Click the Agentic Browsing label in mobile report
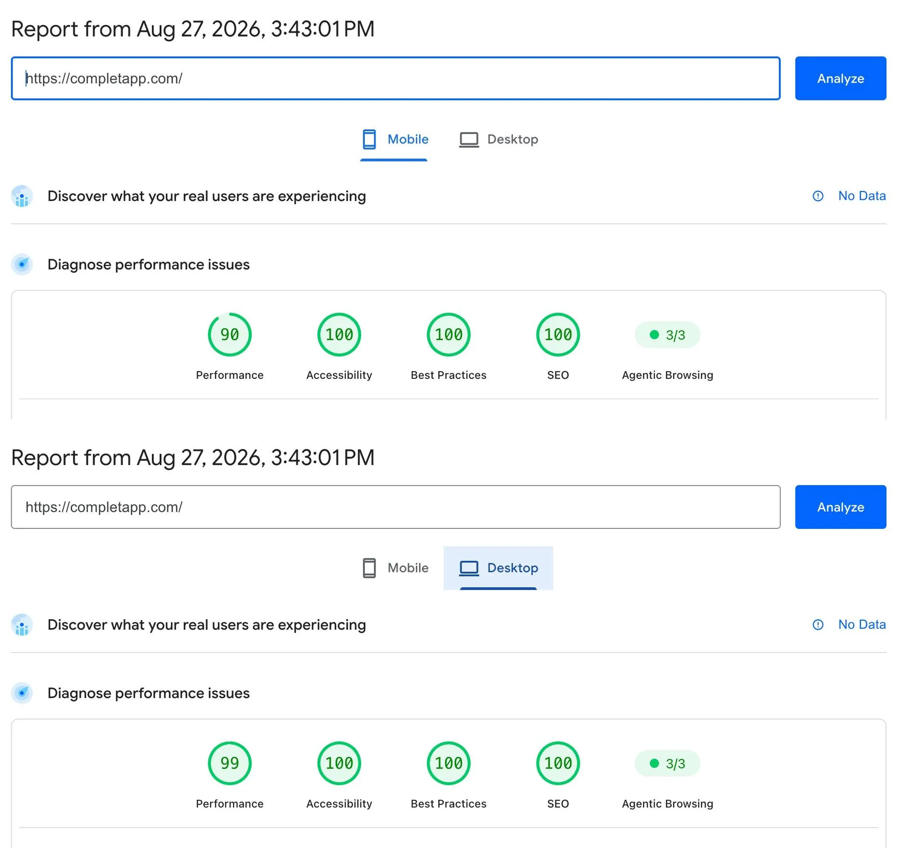The image size is (923, 848). 667,375
